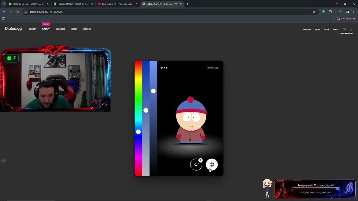
Task: Click the Dialed.gg watermark text in the game card
Action: (212, 68)
